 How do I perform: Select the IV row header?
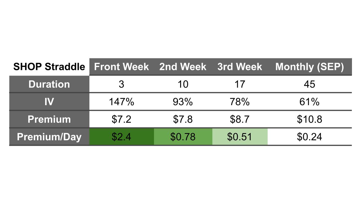[x=49, y=102]
